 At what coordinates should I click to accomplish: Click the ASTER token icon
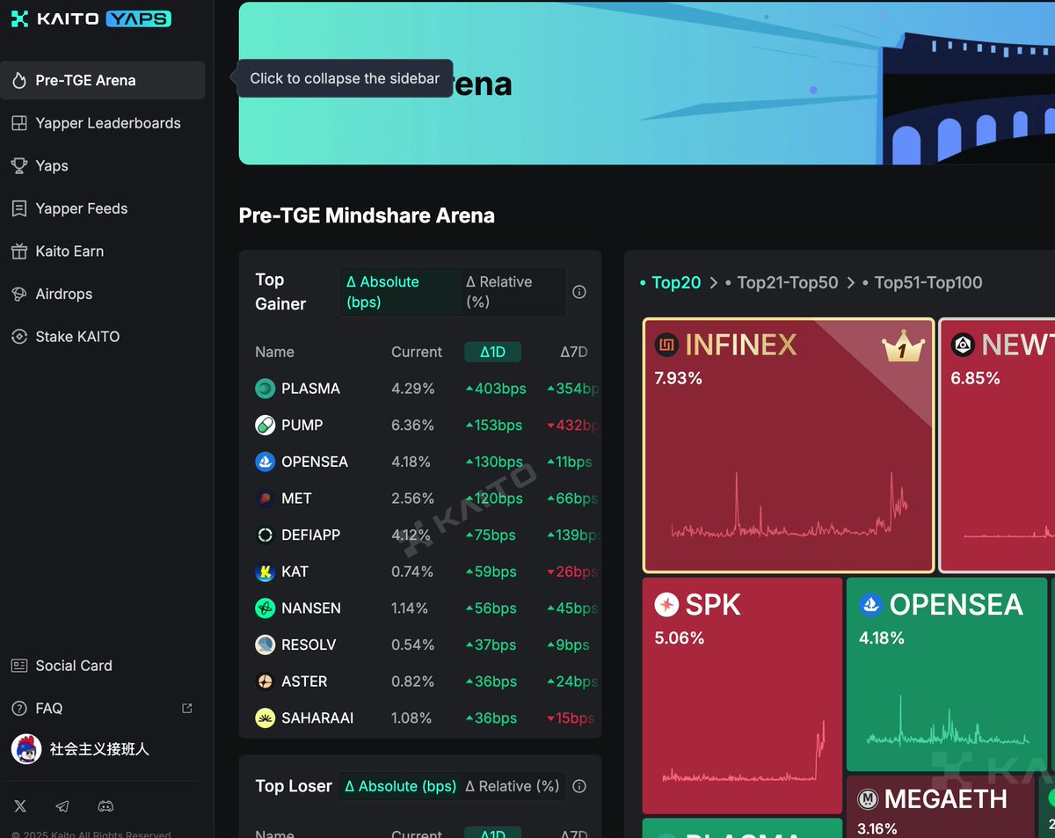[x=265, y=681]
